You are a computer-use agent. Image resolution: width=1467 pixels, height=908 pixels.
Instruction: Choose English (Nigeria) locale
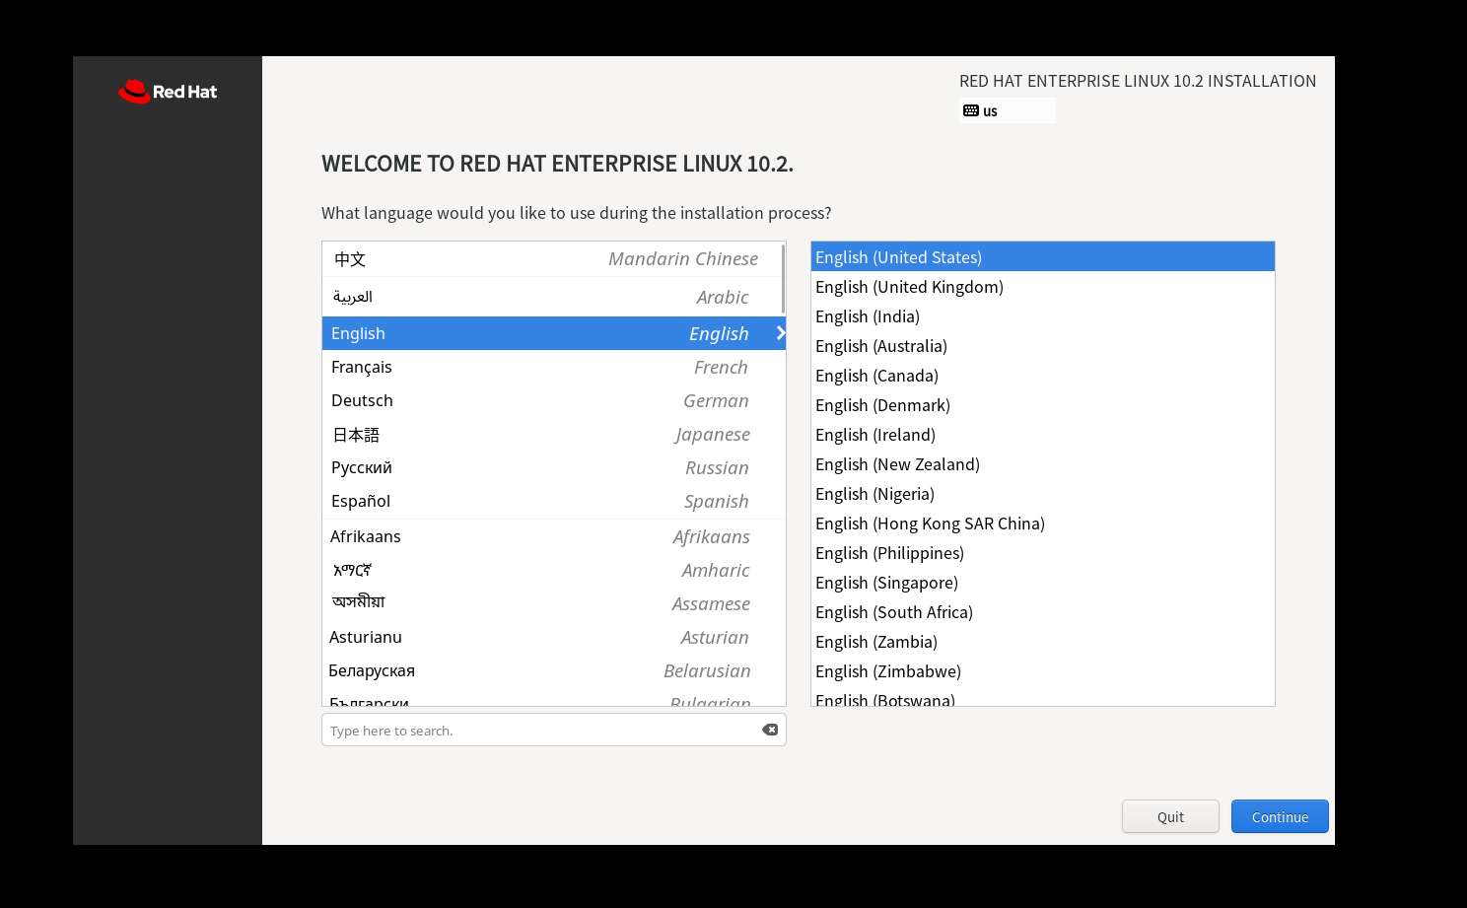coord(1043,494)
